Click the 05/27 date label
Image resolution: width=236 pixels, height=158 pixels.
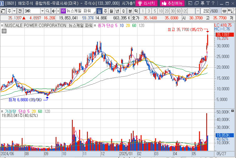pyautogui.click(x=221, y=154)
